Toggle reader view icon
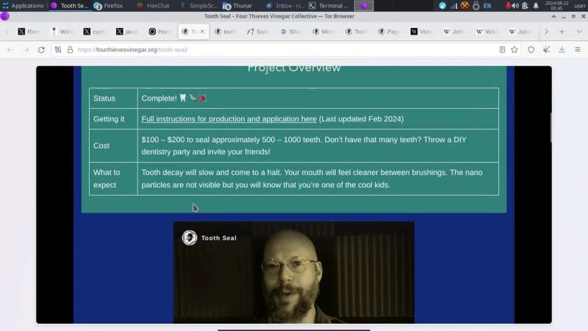 click(502, 49)
